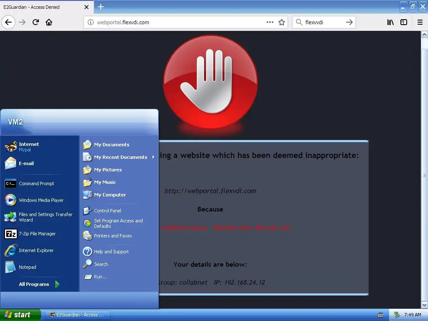Image resolution: width=428 pixels, height=321 pixels.
Task: Open page actions three-dot menu
Action: (270, 22)
